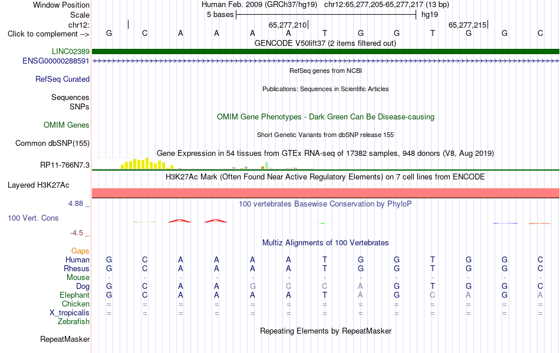Click the solid green LINC02389 exon bar
560x353 pixels.
coord(325,51)
